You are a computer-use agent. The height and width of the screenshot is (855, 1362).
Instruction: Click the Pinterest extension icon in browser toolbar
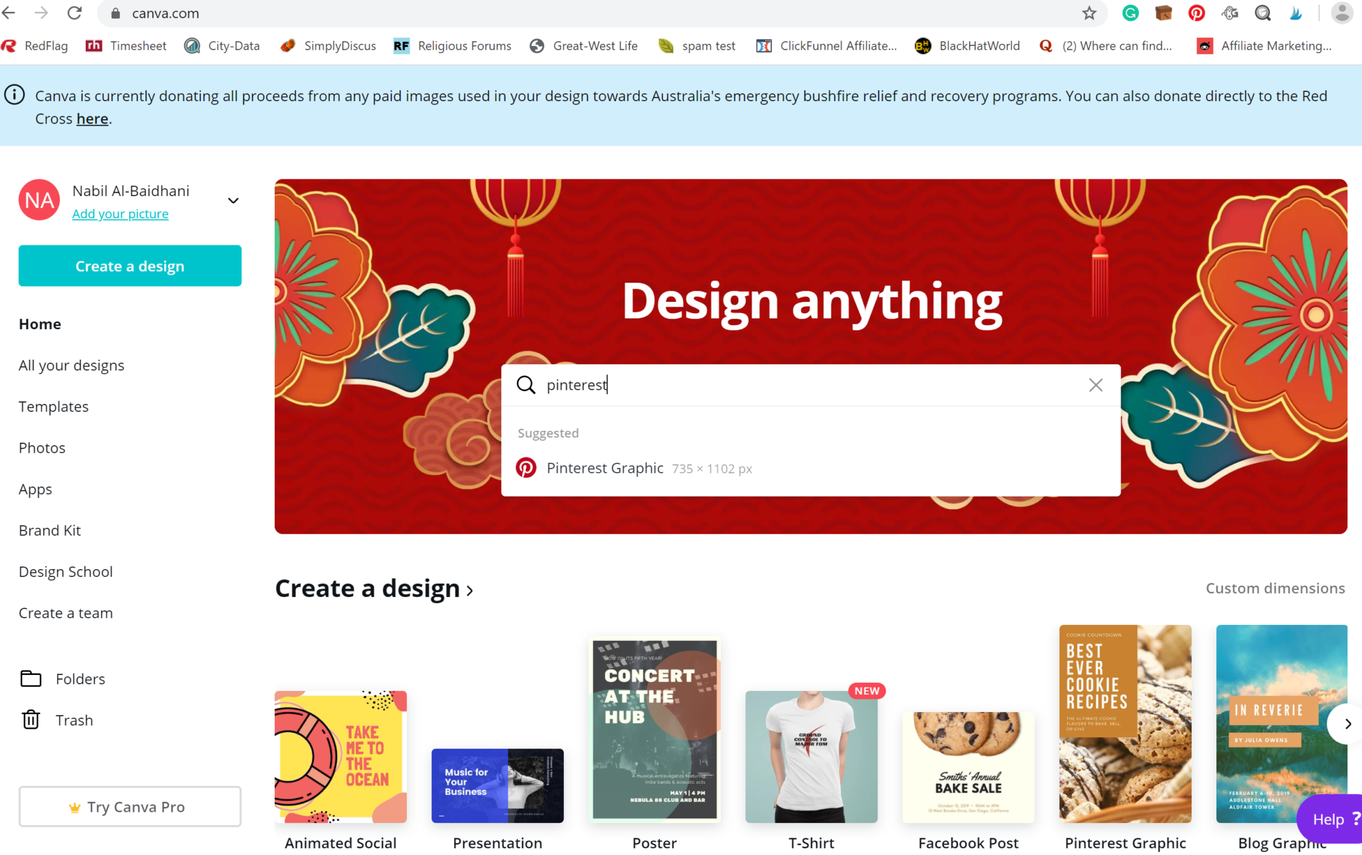pyautogui.click(x=1196, y=13)
